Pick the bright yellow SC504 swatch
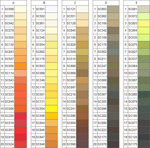 click(x=51, y=109)
